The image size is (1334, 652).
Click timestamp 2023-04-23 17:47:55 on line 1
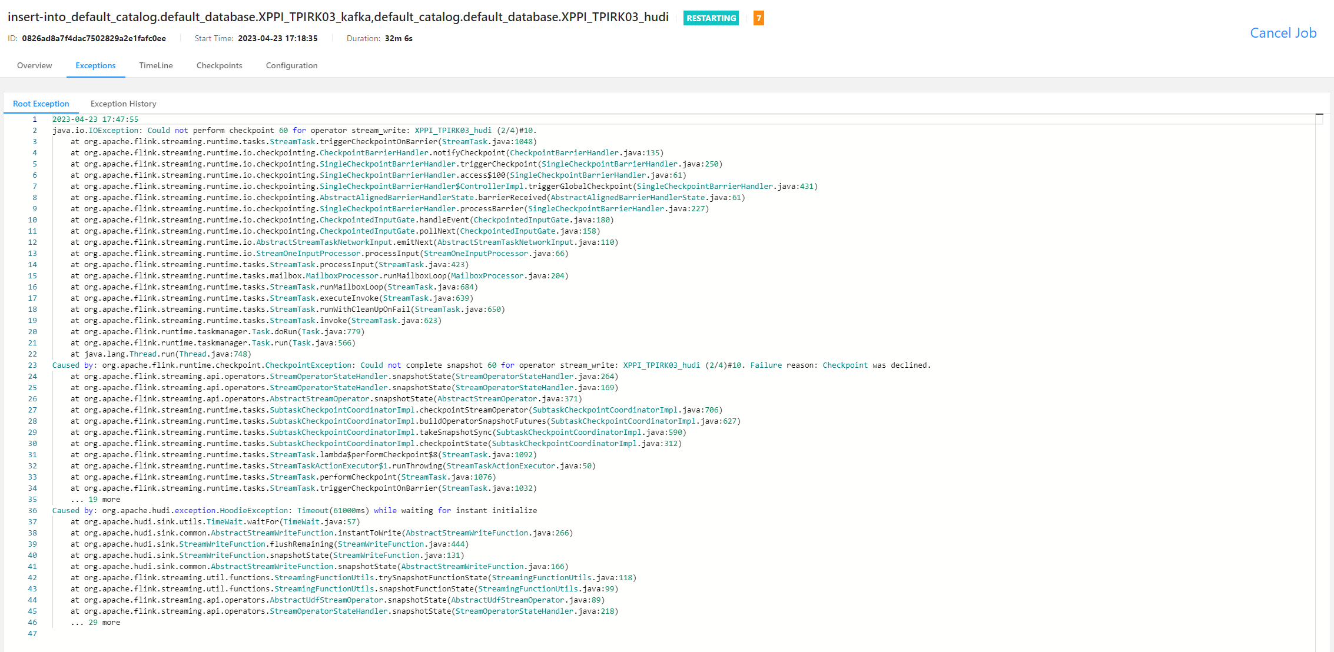point(95,119)
